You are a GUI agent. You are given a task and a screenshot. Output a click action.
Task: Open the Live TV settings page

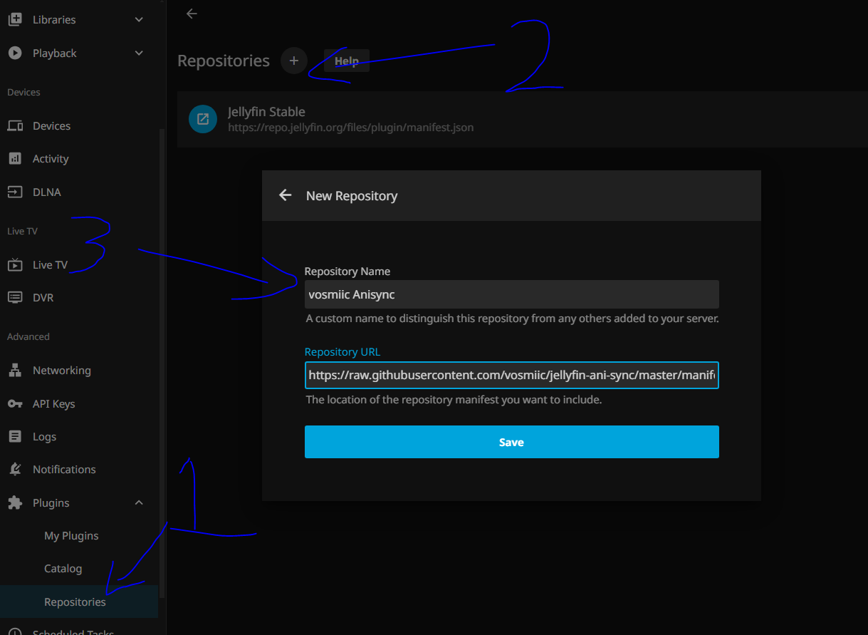tap(50, 265)
